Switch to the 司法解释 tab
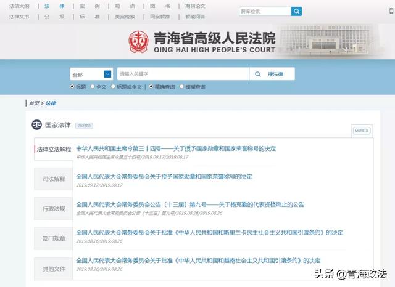This screenshot has height=287, width=395. pos(54,179)
